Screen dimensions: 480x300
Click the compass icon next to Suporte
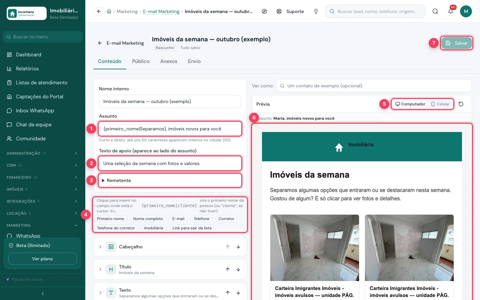point(264,11)
